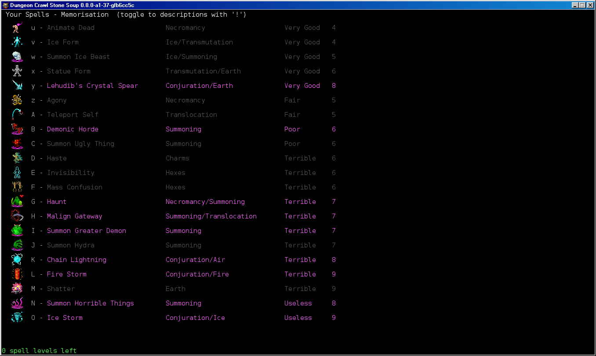Select Lehudib's Crystal Spear icon
Viewport: 596px width, 356px height.
pyautogui.click(x=17, y=86)
